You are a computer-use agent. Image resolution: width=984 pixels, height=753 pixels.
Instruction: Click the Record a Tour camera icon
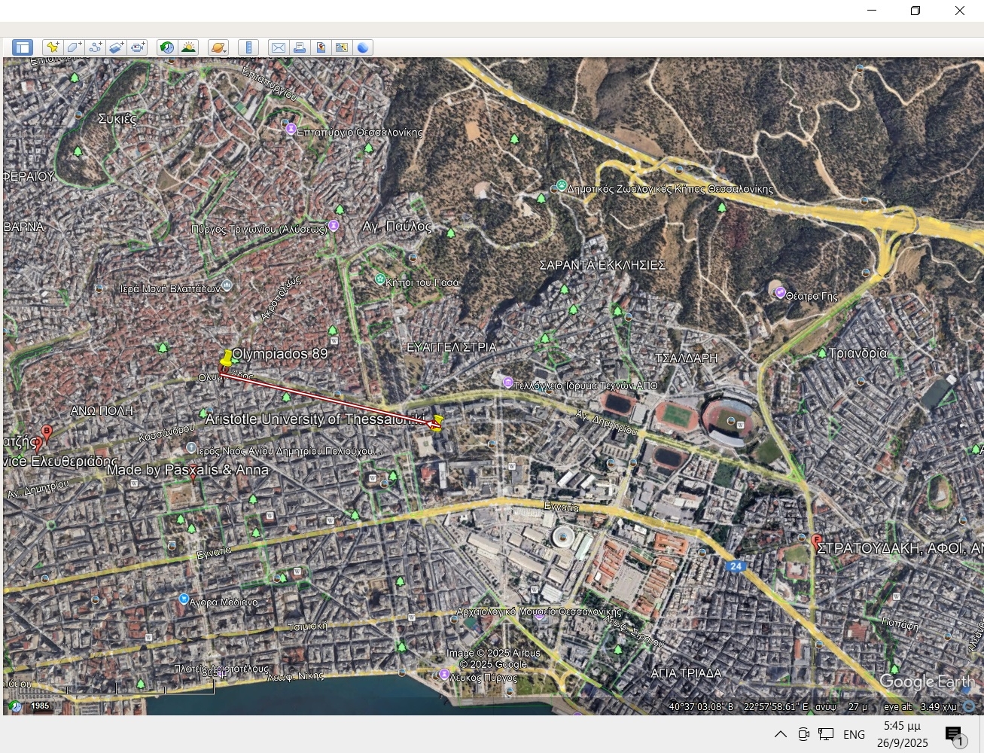click(x=137, y=47)
